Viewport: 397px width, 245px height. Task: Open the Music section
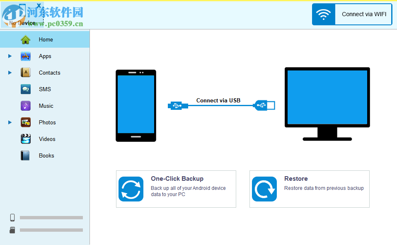click(45, 106)
